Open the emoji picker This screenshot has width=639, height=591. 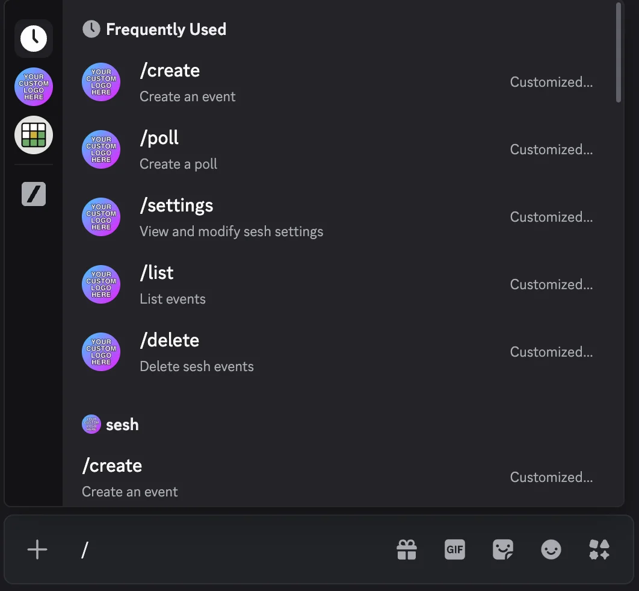[x=551, y=549]
